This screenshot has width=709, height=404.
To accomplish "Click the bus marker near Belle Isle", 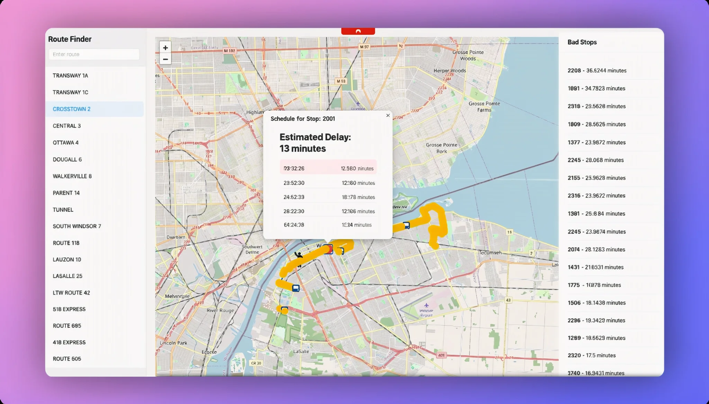I will coord(406,225).
